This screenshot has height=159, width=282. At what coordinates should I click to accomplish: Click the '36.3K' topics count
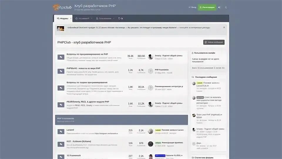point(130,56)
